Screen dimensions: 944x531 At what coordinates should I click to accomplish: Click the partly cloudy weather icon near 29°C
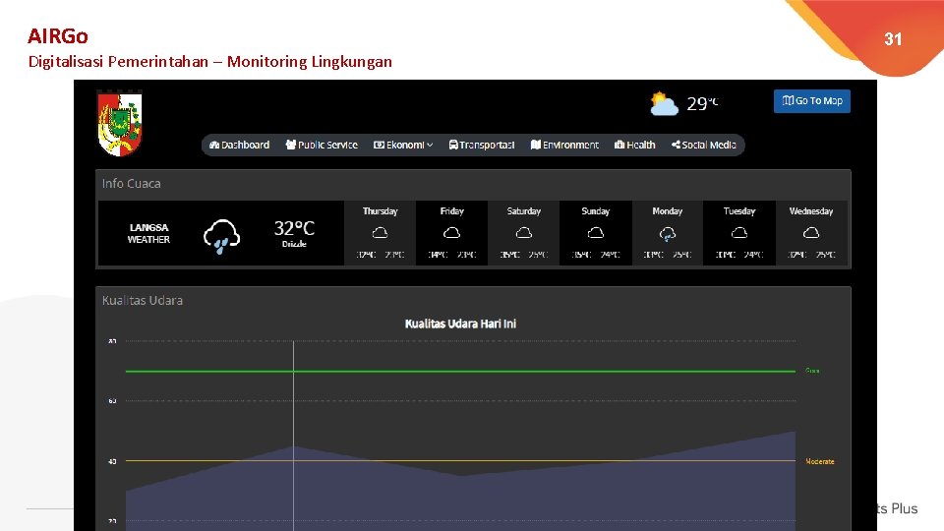664,103
